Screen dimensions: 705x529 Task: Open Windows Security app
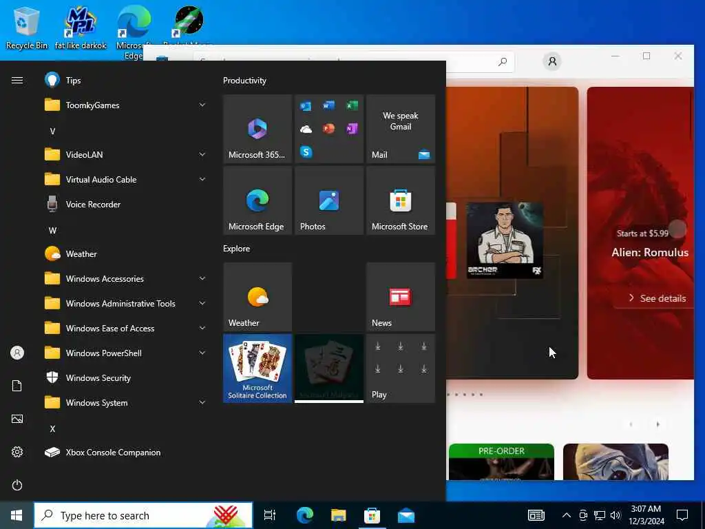point(126,377)
